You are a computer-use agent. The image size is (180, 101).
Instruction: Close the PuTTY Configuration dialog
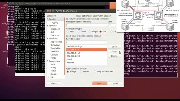(x=48, y=11)
